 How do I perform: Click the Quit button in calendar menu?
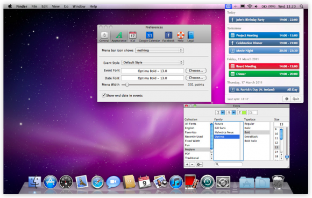(296, 98)
